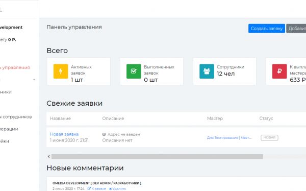Click the НОВАЯ status badge
This screenshot has width=306, height=191.
(x=269, y=137)
